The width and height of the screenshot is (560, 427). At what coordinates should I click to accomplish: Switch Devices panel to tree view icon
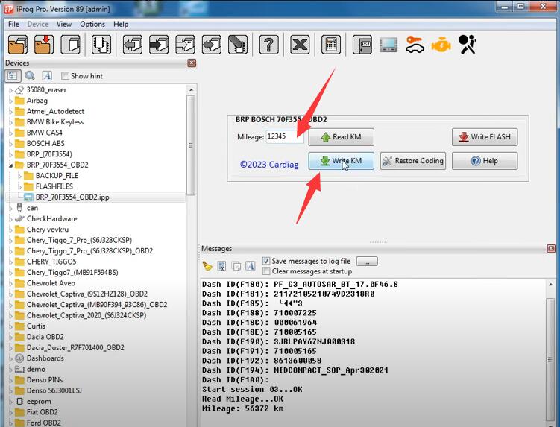[13, 76]
